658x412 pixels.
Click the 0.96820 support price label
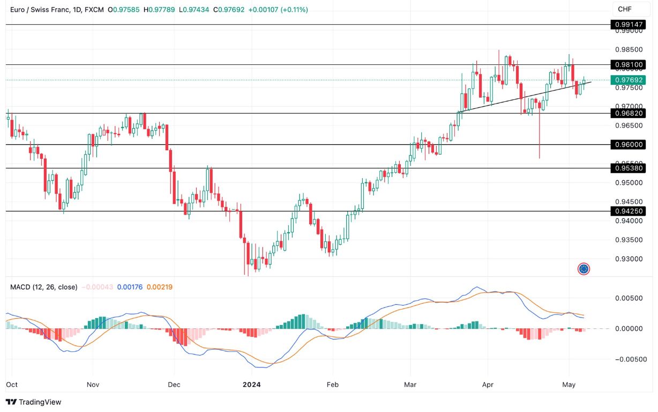pyautogui.click(x=629, y=114)
